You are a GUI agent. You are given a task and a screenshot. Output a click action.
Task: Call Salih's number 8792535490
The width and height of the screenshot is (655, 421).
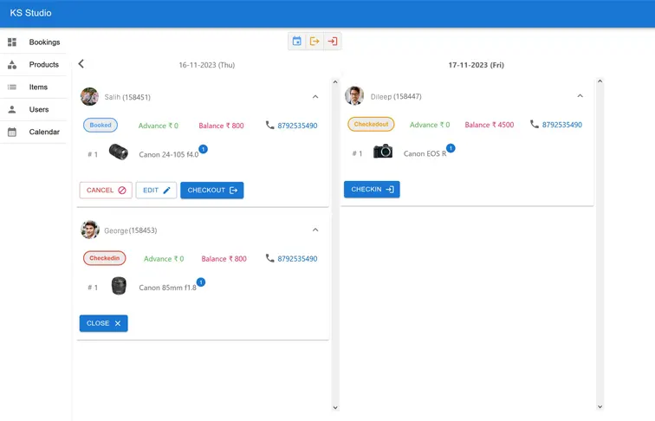click(297, 126)
